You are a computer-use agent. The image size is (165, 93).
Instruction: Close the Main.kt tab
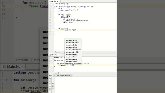click(x=58, y=55)
